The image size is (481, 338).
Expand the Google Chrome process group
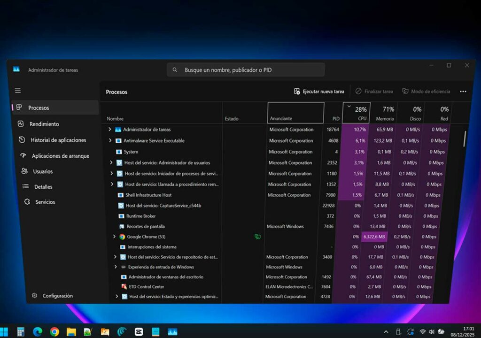(114, 237)
